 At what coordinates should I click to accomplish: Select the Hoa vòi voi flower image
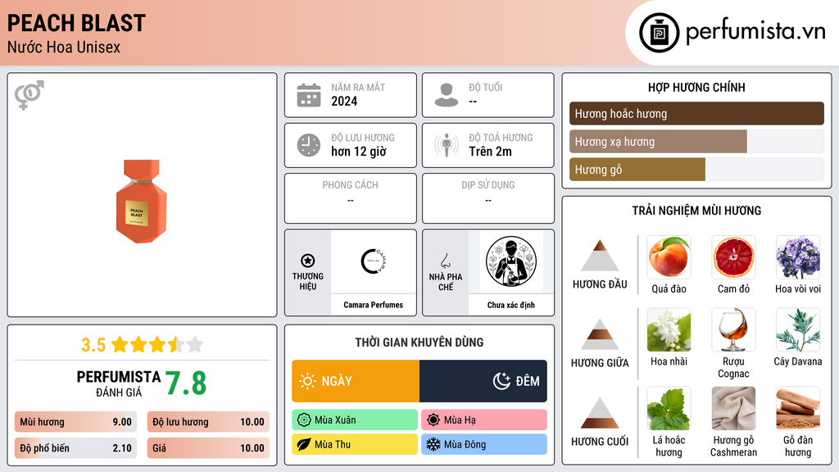pos(798,256)
